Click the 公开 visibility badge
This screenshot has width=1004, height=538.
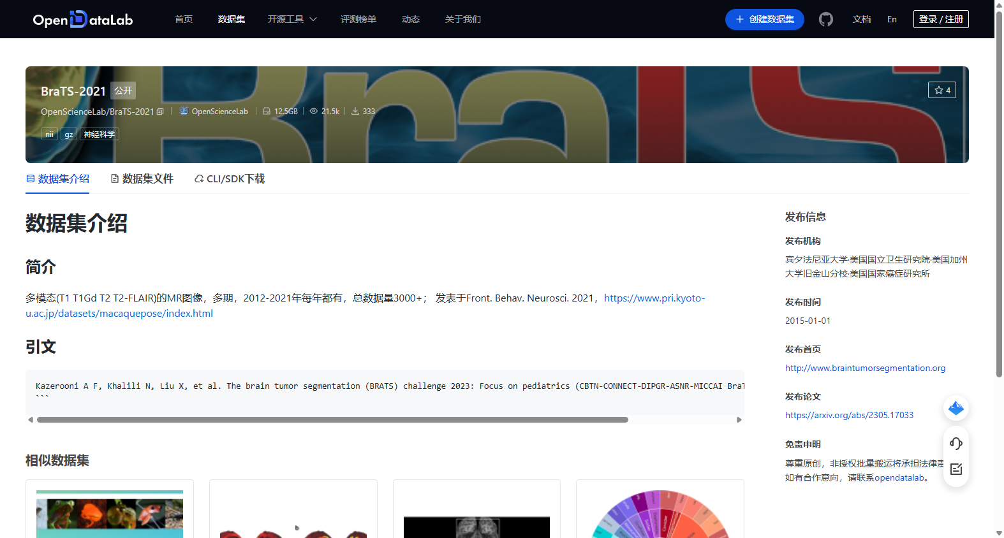(123, 91)
